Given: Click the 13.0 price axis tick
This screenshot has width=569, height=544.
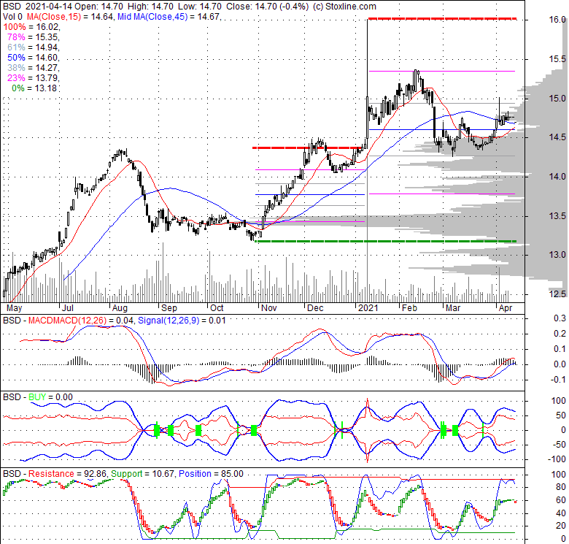Looking at the screenshot, I should (557, 255).
